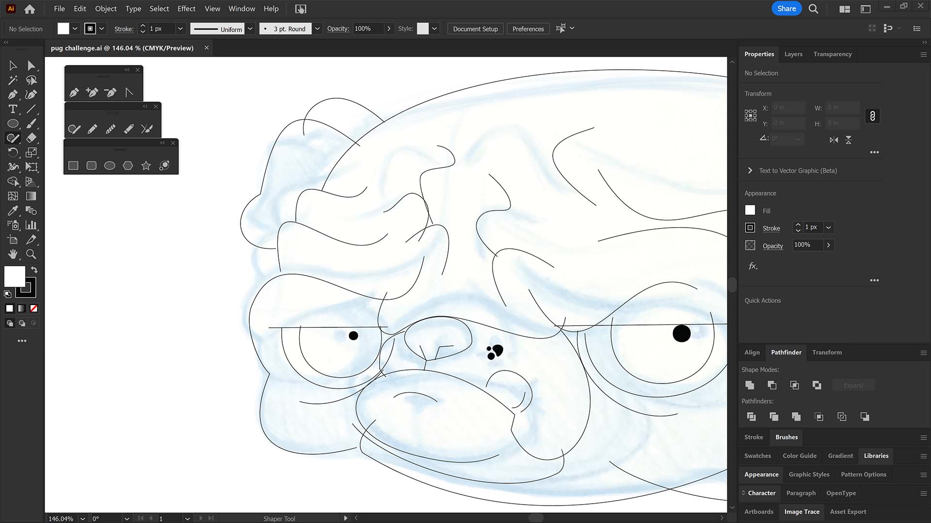Switch to Draw Normal mode
This screenshot has height=523, width=931.
(x=10, y=323)
